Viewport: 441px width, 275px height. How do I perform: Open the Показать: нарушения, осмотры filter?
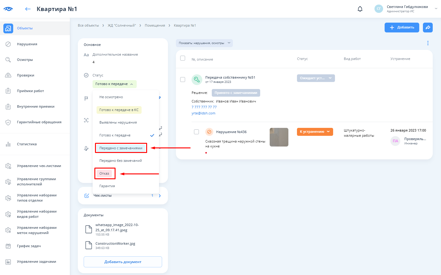pyautogui.click(x=204, y=43)
